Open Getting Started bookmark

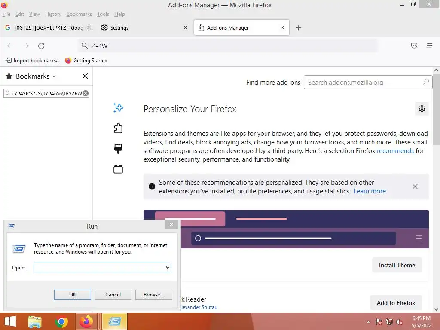tap(86, 60)
